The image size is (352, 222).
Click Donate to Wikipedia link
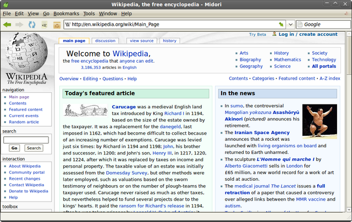pos(29,191)
